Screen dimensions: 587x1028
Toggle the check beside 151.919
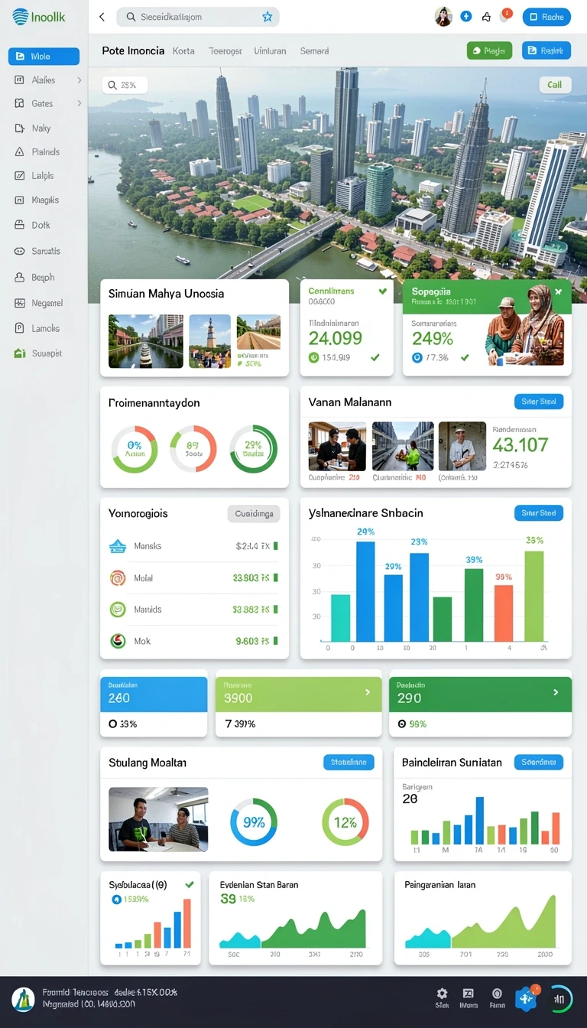pos(375,357)
